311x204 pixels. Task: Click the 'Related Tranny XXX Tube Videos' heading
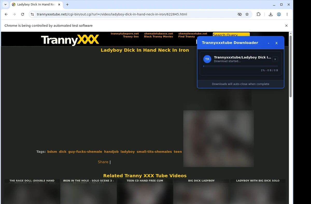coord(145,176)
